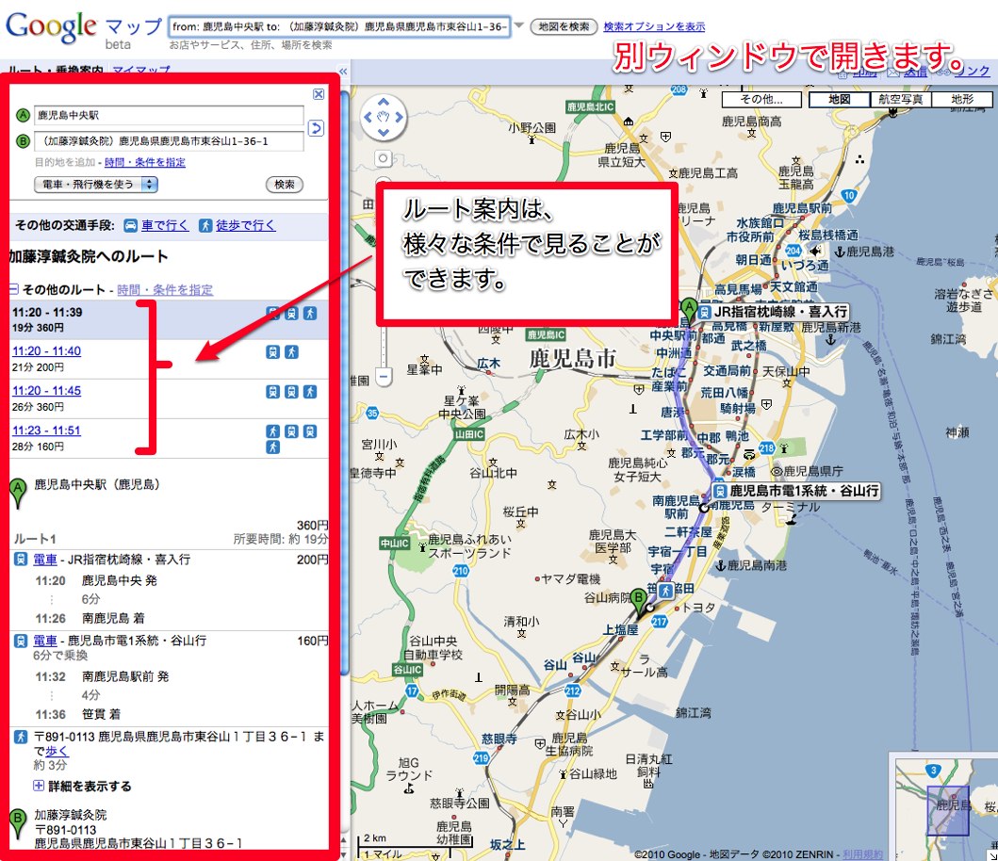Click the train icon beside the 鹿児島市電1系統 step in the route list

click(21, 641)
